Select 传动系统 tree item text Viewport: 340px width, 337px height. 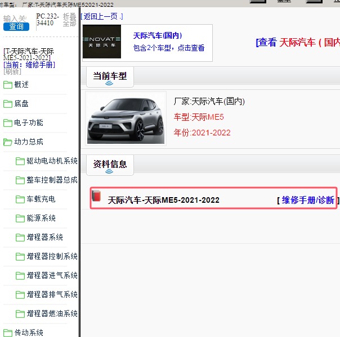click(x=29, y=333)
